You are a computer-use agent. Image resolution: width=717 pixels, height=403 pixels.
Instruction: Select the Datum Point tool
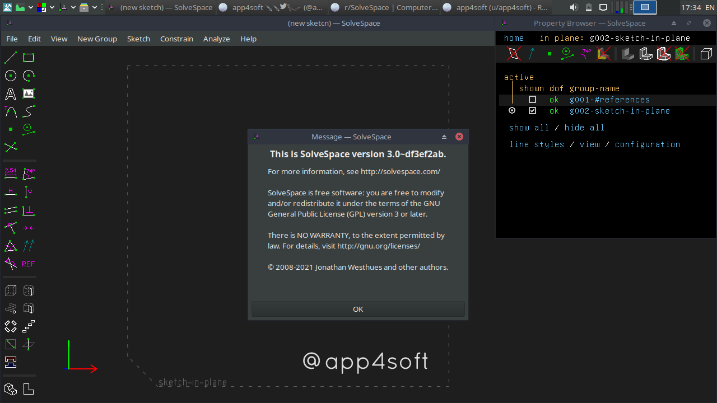pyautogui.click(x=10, y=129)
